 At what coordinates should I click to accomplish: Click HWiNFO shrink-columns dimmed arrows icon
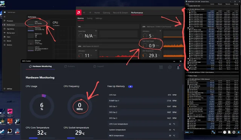click(192, 132)
